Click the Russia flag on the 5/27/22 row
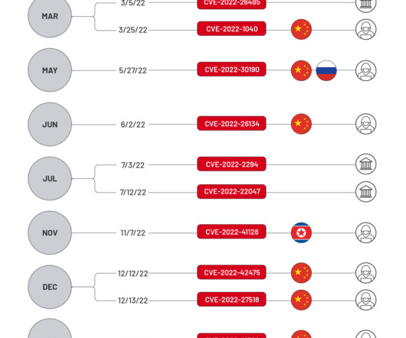This screenshot has height=338, width=406. 326,70
